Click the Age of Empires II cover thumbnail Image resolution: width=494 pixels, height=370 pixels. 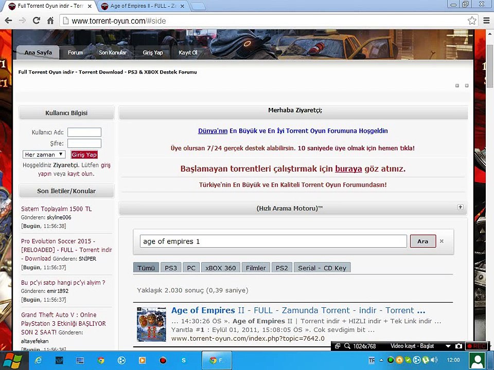(151, 324)
